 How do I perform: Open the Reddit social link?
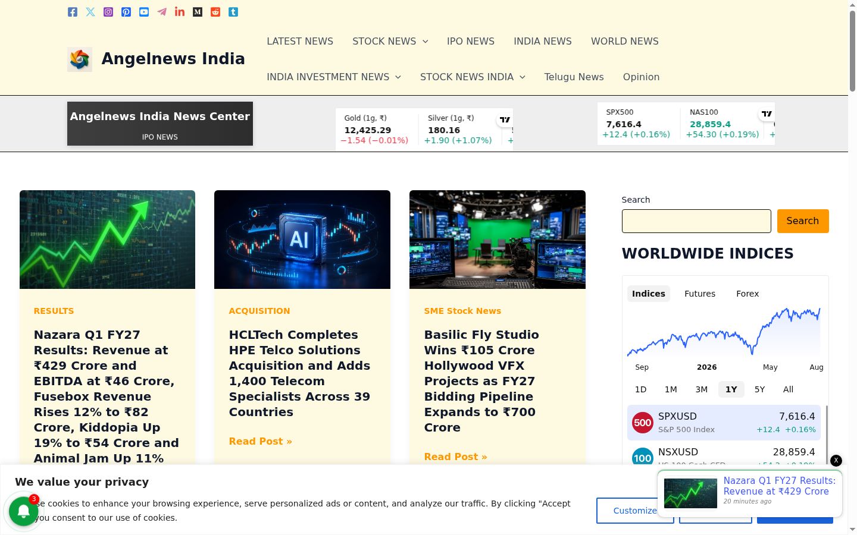(215, 12)
